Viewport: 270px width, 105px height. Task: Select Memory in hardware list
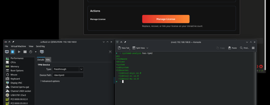point(20,66)
